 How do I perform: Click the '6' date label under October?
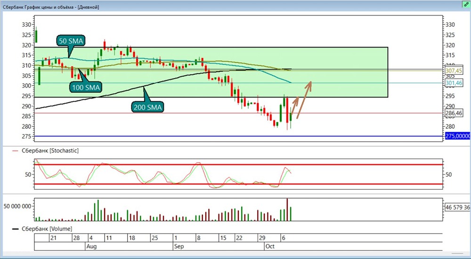tap(284, 238)
